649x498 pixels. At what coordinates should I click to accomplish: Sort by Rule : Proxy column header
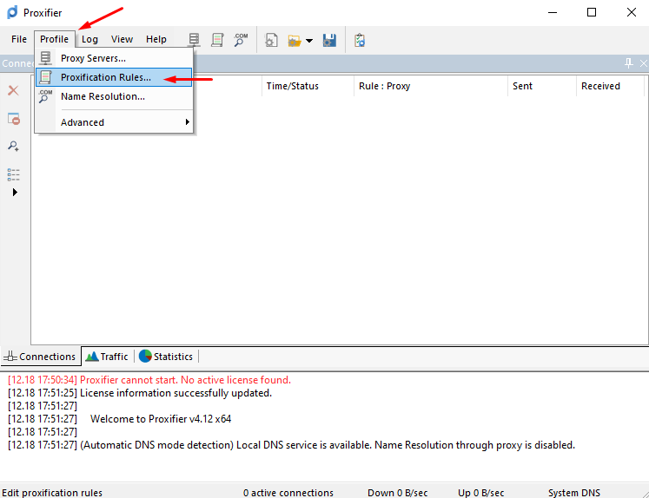click(431, 86)
